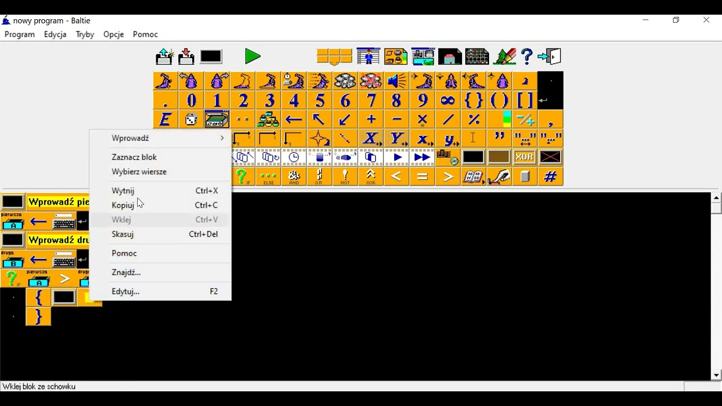This screenshot has width=722, height=406.
Task: Click the 'Wprowadź pie' yellow text block
Action: tap(58, 202)
